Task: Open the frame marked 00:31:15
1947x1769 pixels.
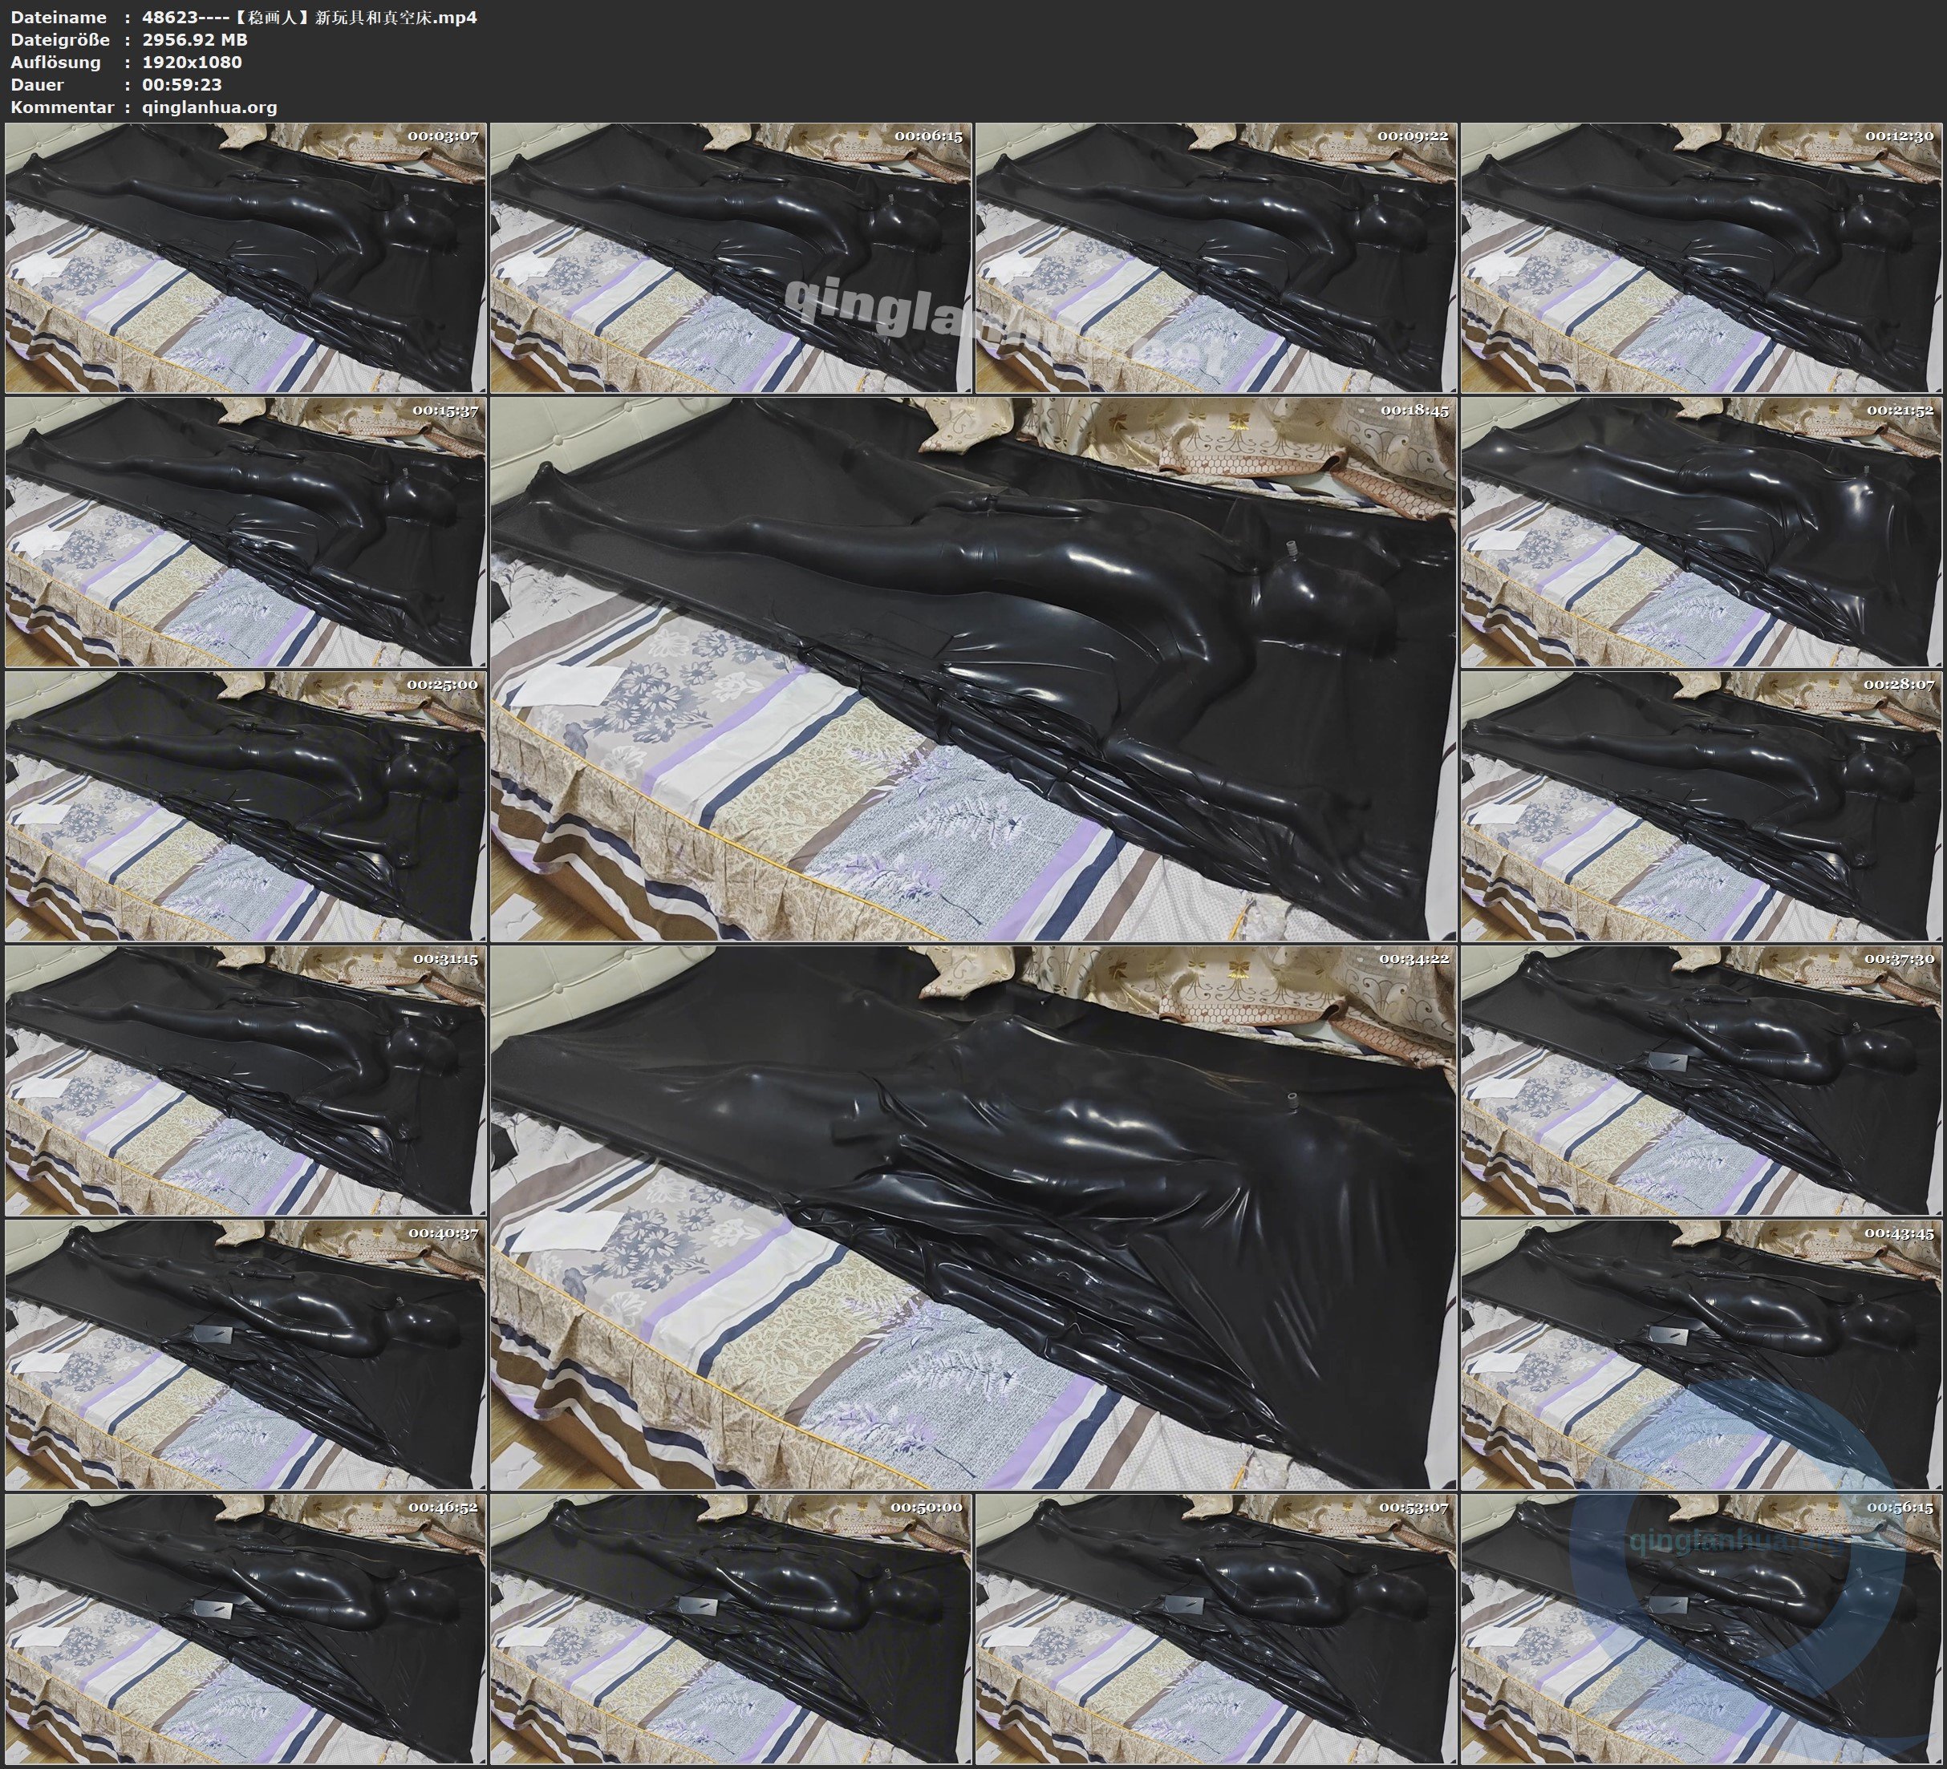Action: tap(245, 1080)
